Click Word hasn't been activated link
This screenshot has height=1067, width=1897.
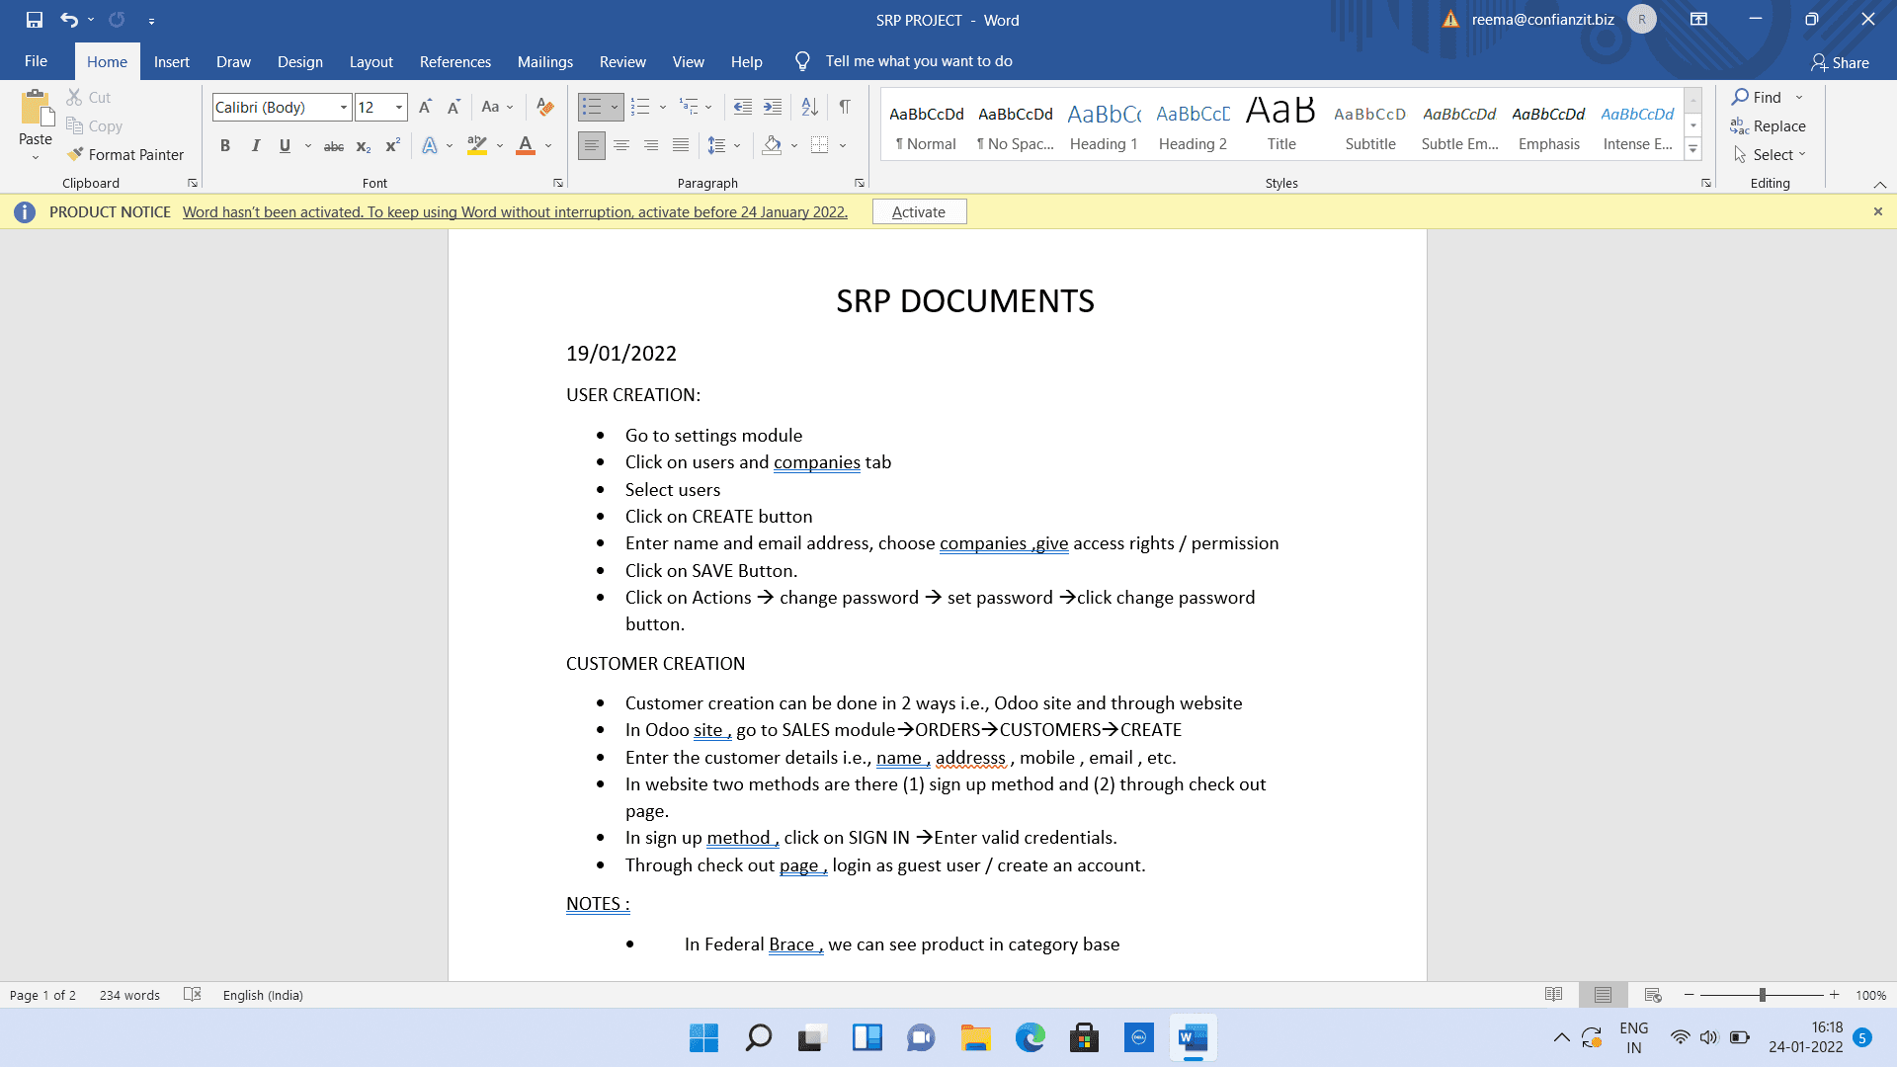click(515, 211)
